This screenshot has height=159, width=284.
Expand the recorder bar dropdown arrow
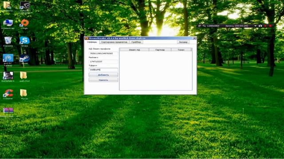(x=256, y=26)
